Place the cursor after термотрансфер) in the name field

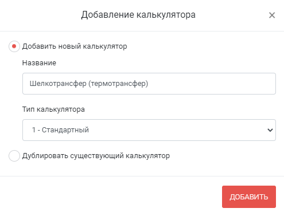[149, 84]
